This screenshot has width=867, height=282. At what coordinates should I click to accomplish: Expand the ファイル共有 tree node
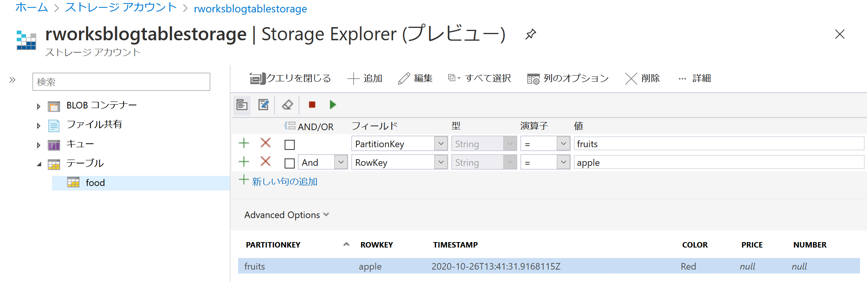(38, 126)
